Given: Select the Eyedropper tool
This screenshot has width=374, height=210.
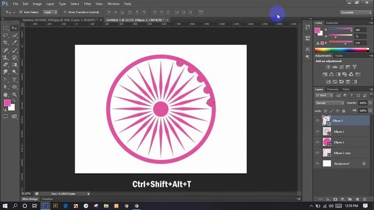Looking at the screenshot, I should tap(15, 43).
